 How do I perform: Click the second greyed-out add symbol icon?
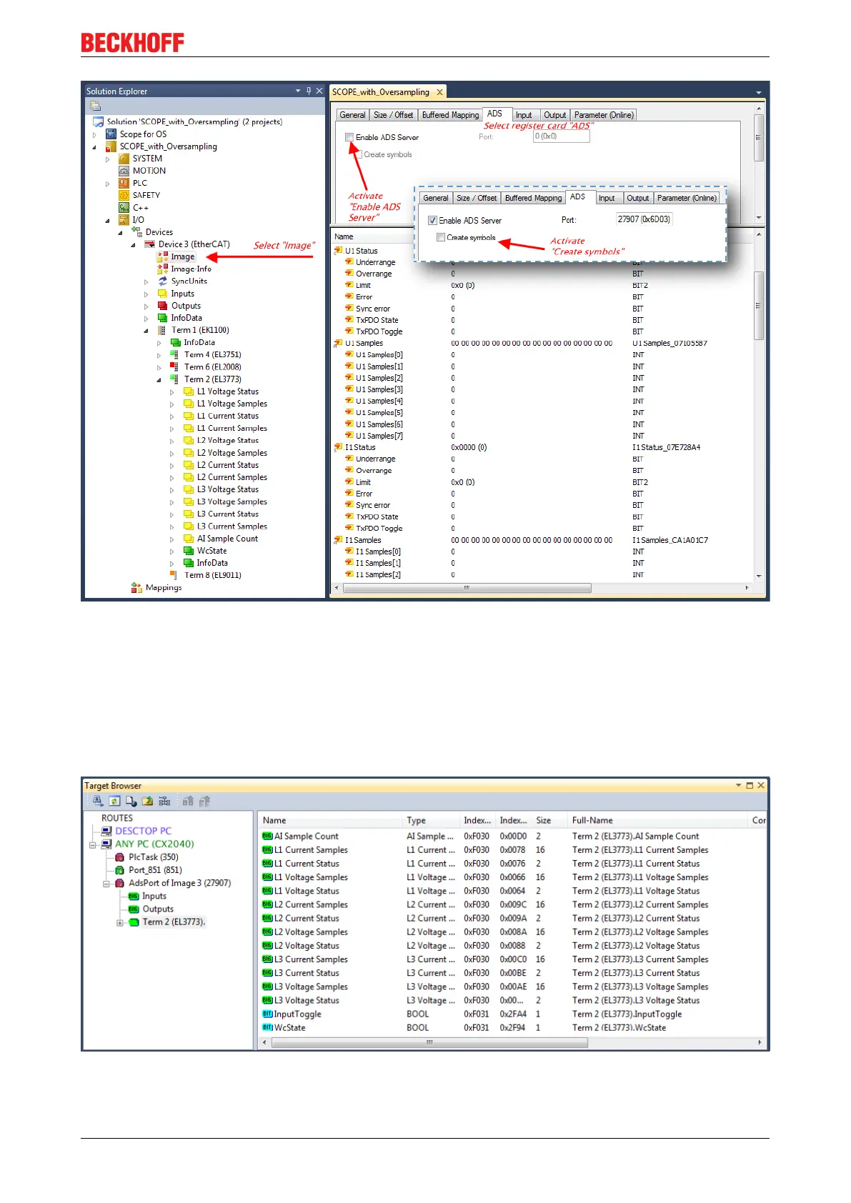(204, 801)
